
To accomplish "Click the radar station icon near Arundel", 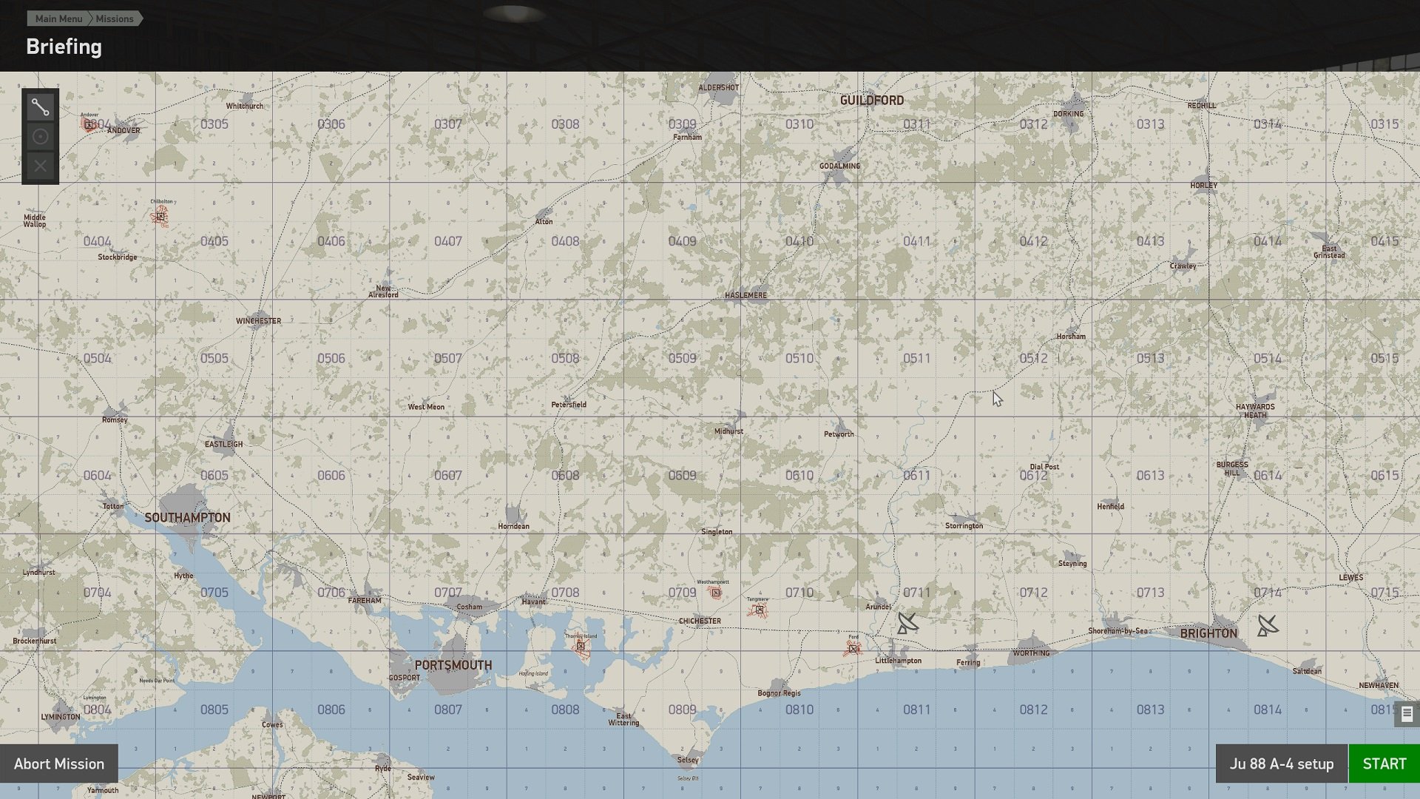I will (907, 623).
